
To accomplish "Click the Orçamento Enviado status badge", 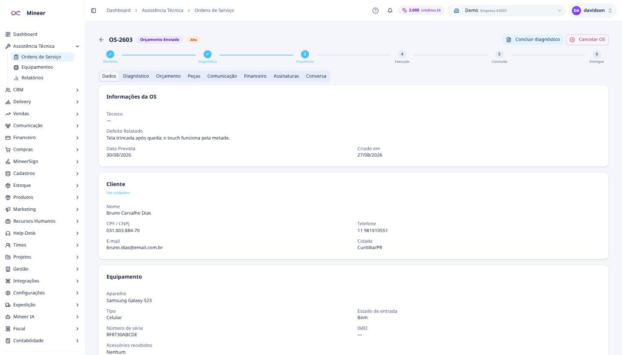I will tap(160, 40).
